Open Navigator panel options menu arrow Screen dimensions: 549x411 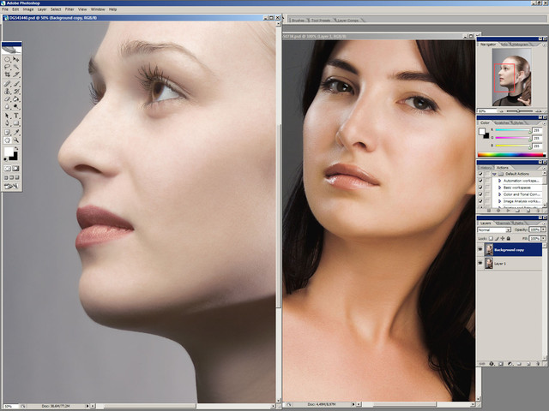544,45
